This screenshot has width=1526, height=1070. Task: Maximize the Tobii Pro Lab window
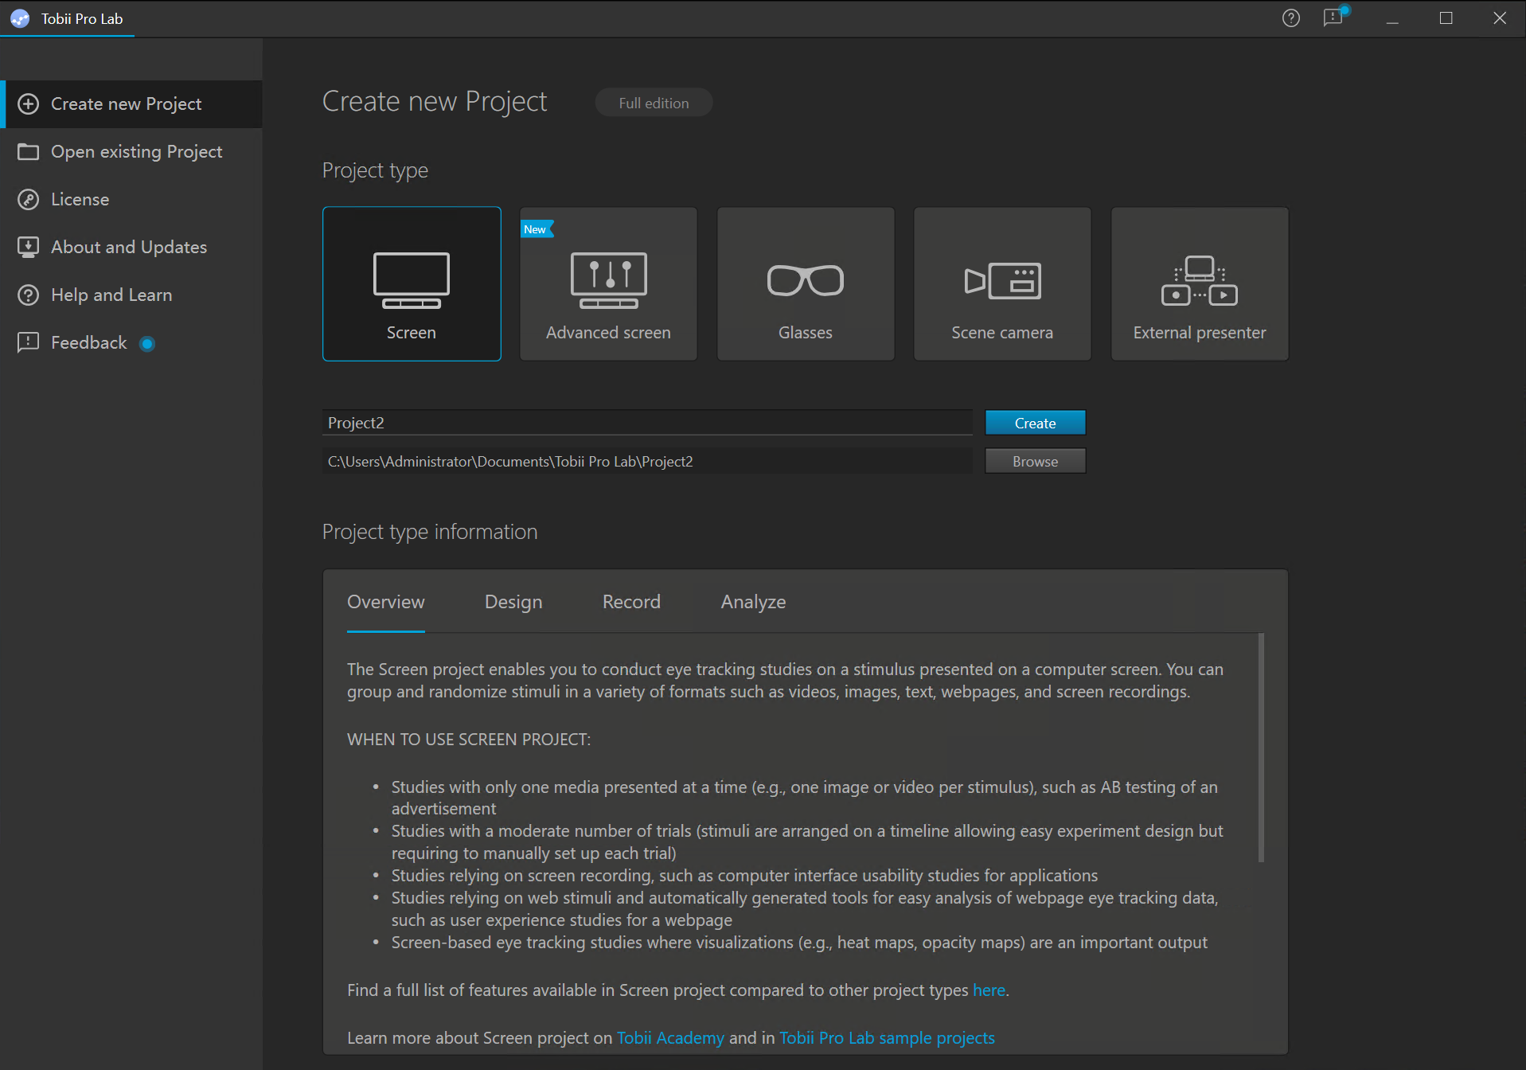pyautogui.click(x=1446, y=18)
